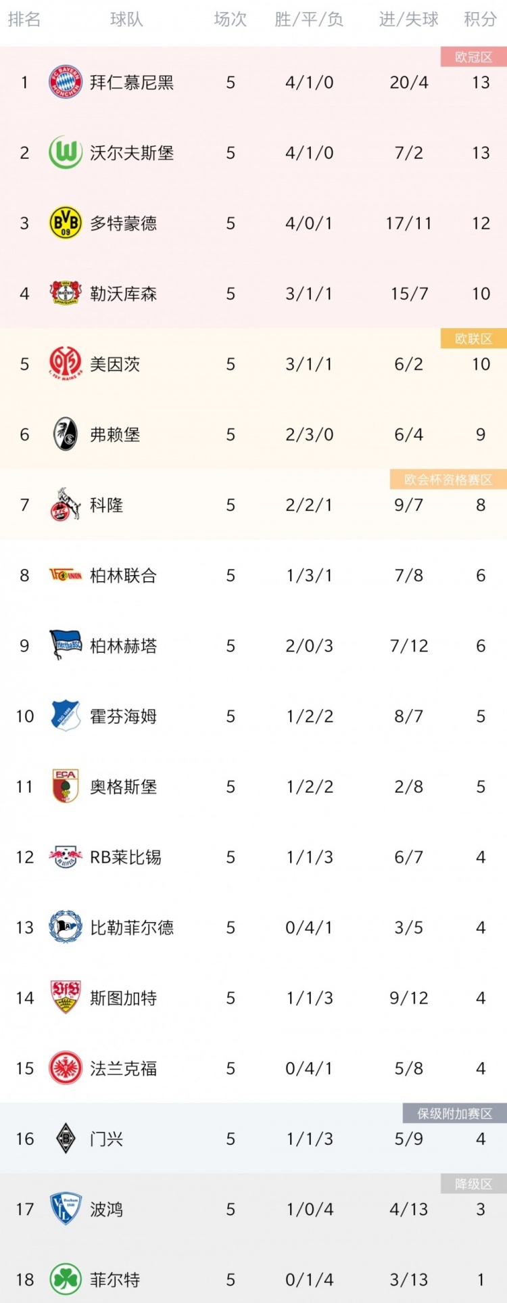Image resolution: width=507 pixels, height=1303 pixels.
Task: Click the Union Berlin logo
Action: click(x=66, y=575)
